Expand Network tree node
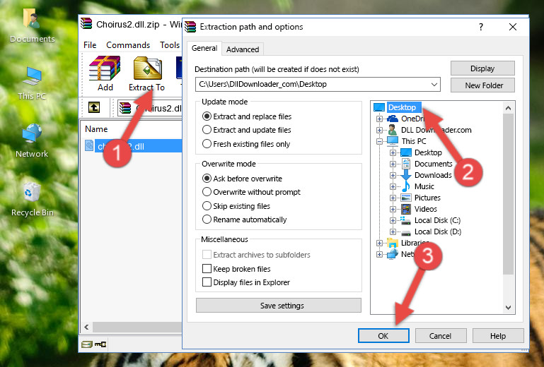The height and width of the screenshot is (367, 544). (x=379, y=254)
